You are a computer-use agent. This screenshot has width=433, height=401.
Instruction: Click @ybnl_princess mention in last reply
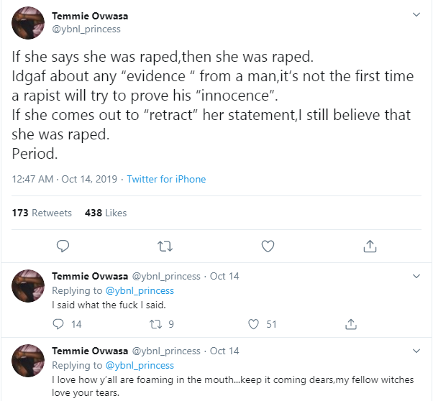(140, 366)
